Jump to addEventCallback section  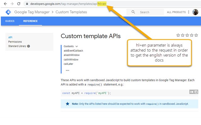(73, 51)
